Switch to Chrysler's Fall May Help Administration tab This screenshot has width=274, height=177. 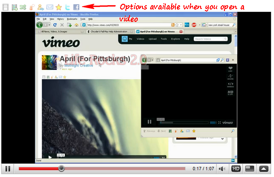[110, 31]
